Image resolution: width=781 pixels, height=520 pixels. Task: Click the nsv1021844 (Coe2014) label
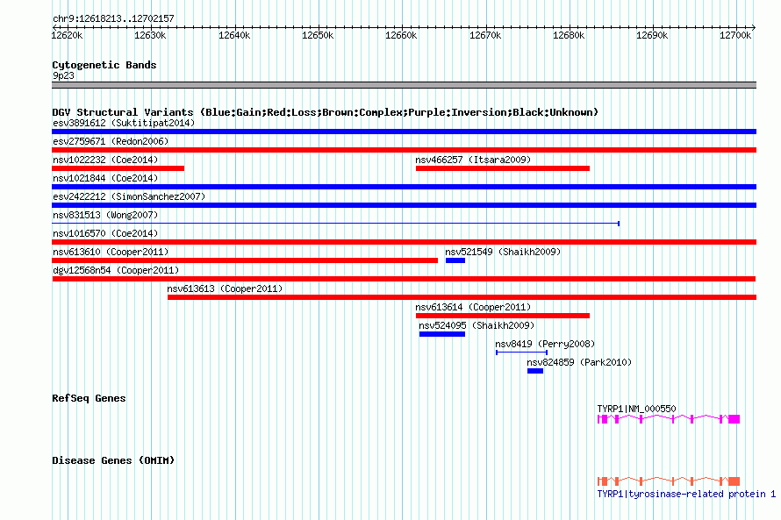105,178
